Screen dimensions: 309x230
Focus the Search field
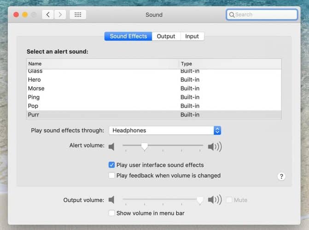(x=262, y=15)
